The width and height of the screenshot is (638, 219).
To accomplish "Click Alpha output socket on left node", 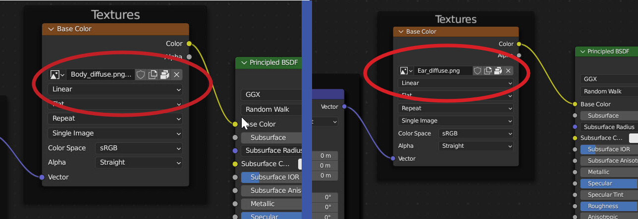I will (x=189, y=57).
